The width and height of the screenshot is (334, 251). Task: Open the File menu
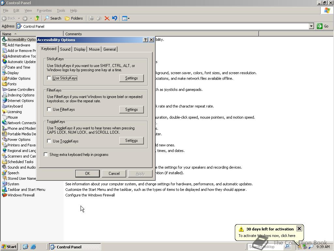pos(6,10)
